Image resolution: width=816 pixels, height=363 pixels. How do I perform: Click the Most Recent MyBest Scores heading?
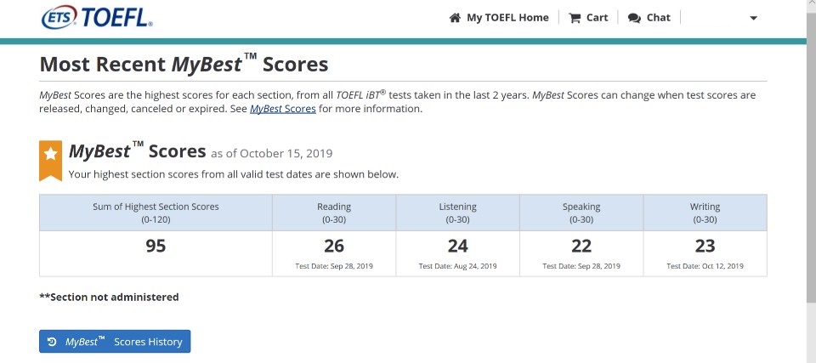[184, 65]
